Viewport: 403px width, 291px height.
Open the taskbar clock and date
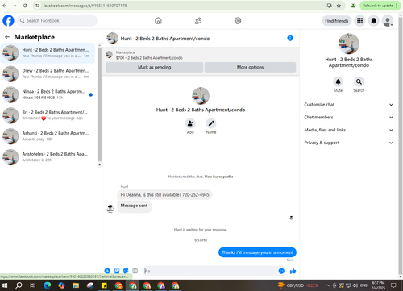click(378, 285)
